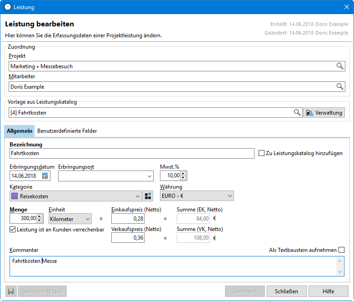Expand the Erbringungsort dropdown

pyautogui.click(x=150, y=176)
